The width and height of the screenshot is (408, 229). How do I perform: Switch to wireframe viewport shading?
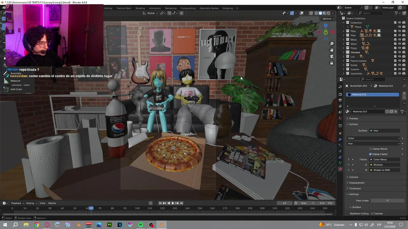[316, 13]
